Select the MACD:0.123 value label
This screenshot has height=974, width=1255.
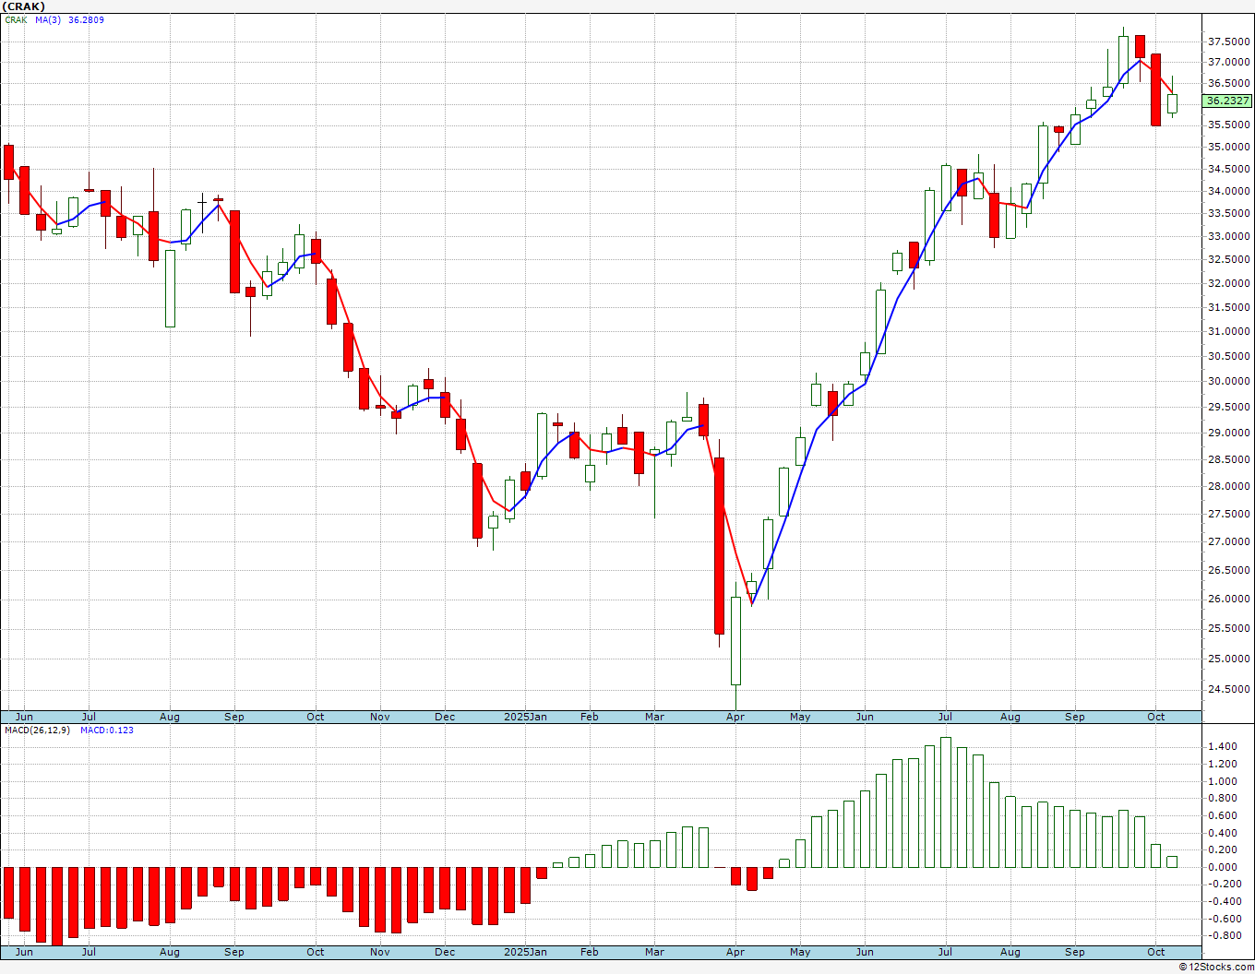click(107, 730)
